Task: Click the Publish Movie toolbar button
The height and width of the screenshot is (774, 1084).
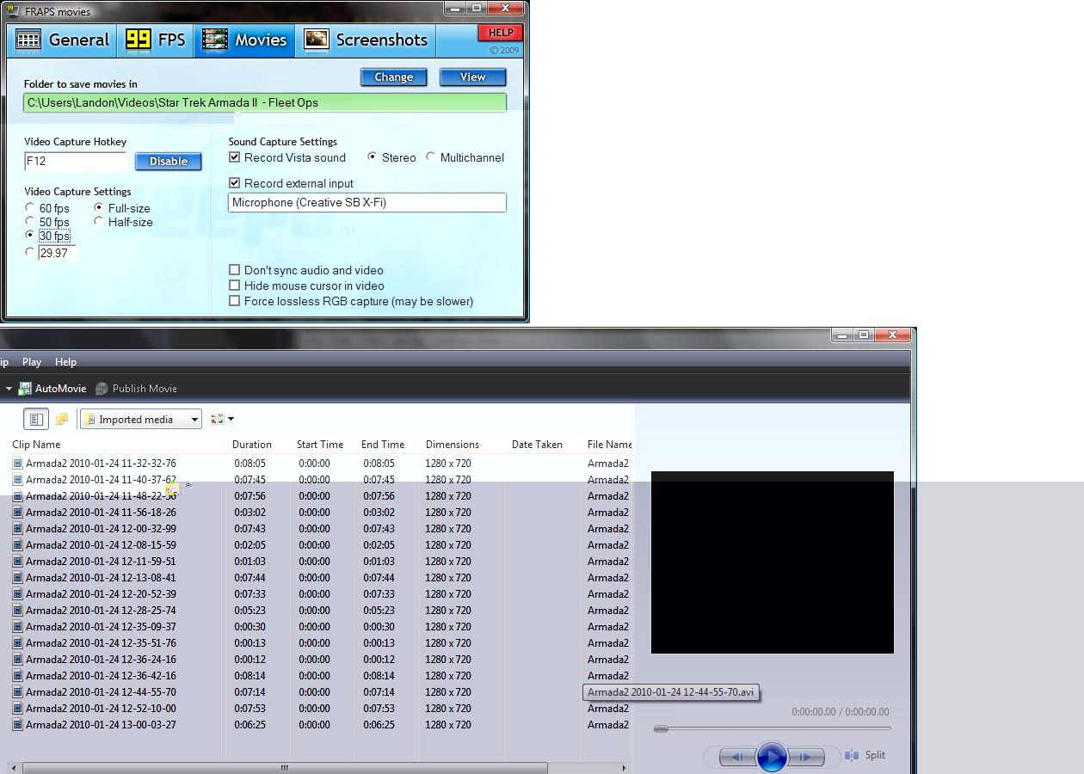Action: [x=136, y=389]
